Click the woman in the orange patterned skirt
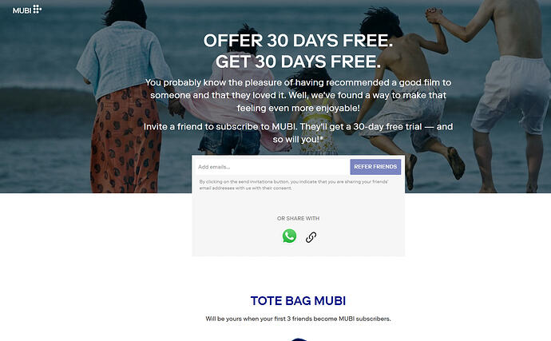Viewport: 551px width, 341px height. pyautogui.click(x=123, y=102)
